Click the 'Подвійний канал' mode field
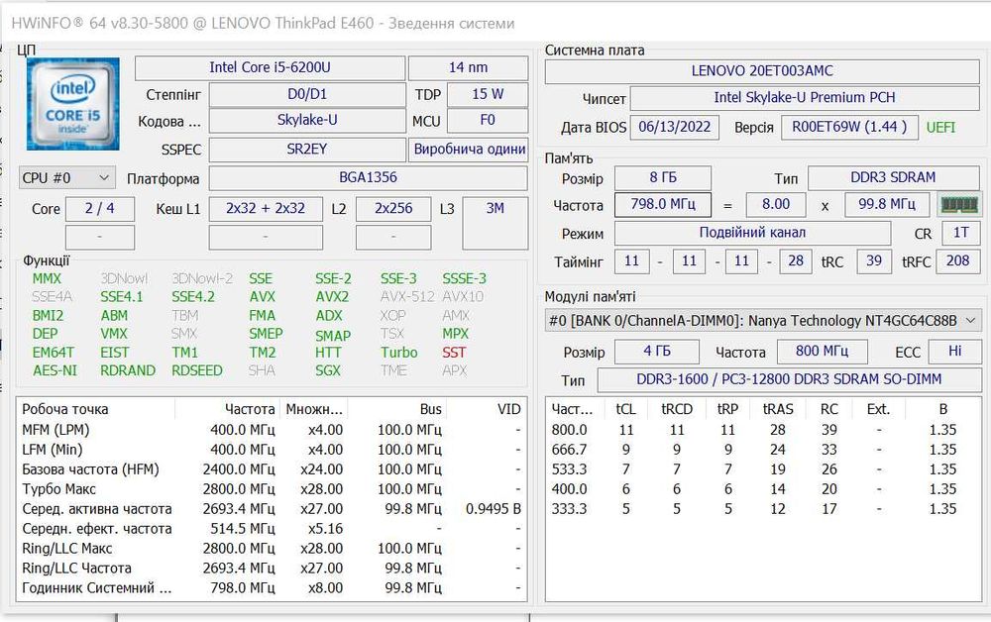The image size is (991, 622). (x=752, y=233)
